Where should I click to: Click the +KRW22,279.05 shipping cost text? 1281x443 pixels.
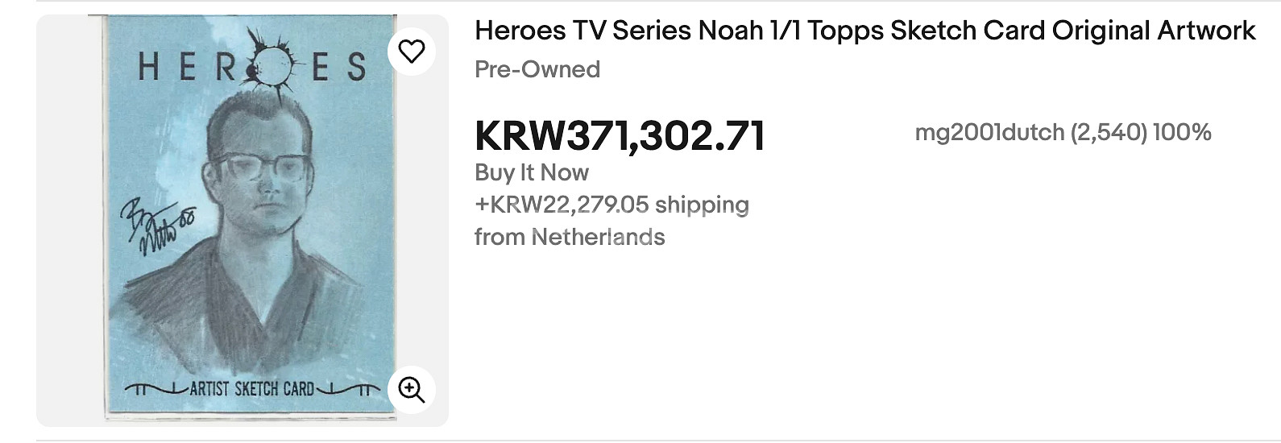tap(611, 205)
